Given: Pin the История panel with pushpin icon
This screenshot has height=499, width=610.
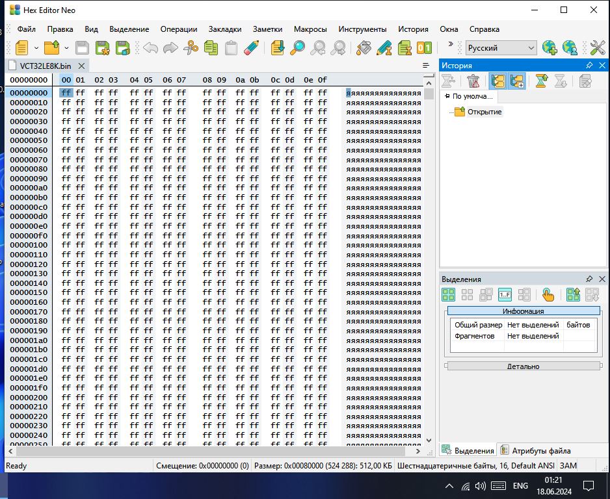Looking at the screenshot, I should tap(589, 65).
